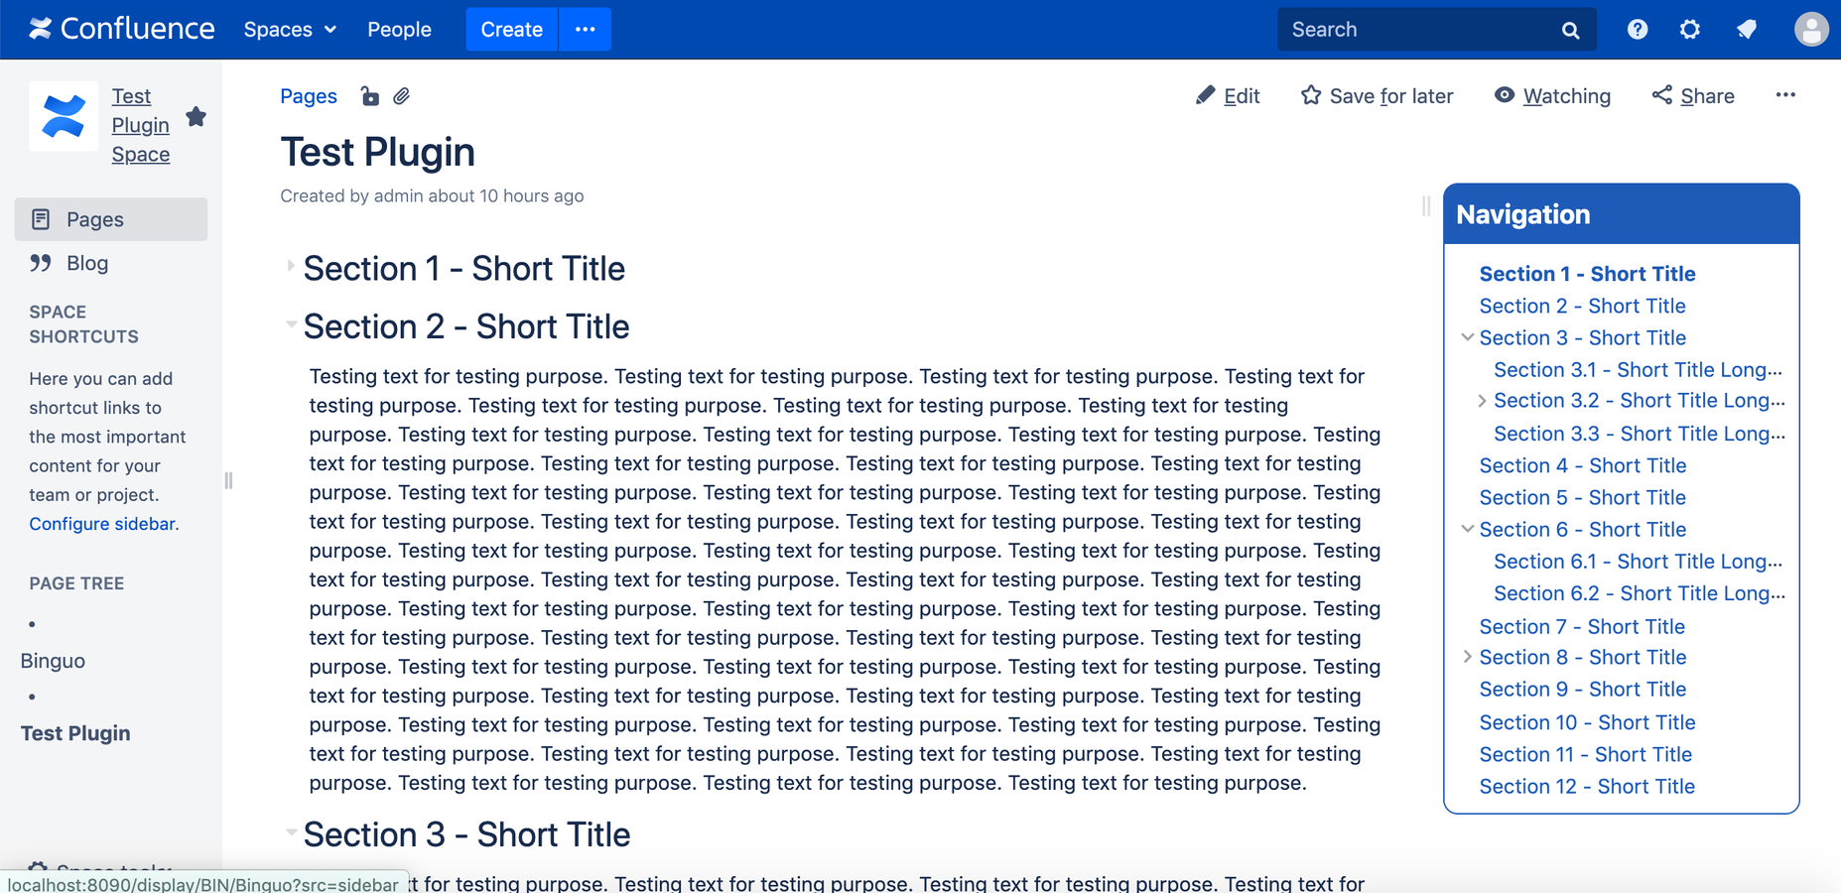1841x893 pixels.
Task: Click the Test Plugin Space logo
Action: [x=64, y=116]
